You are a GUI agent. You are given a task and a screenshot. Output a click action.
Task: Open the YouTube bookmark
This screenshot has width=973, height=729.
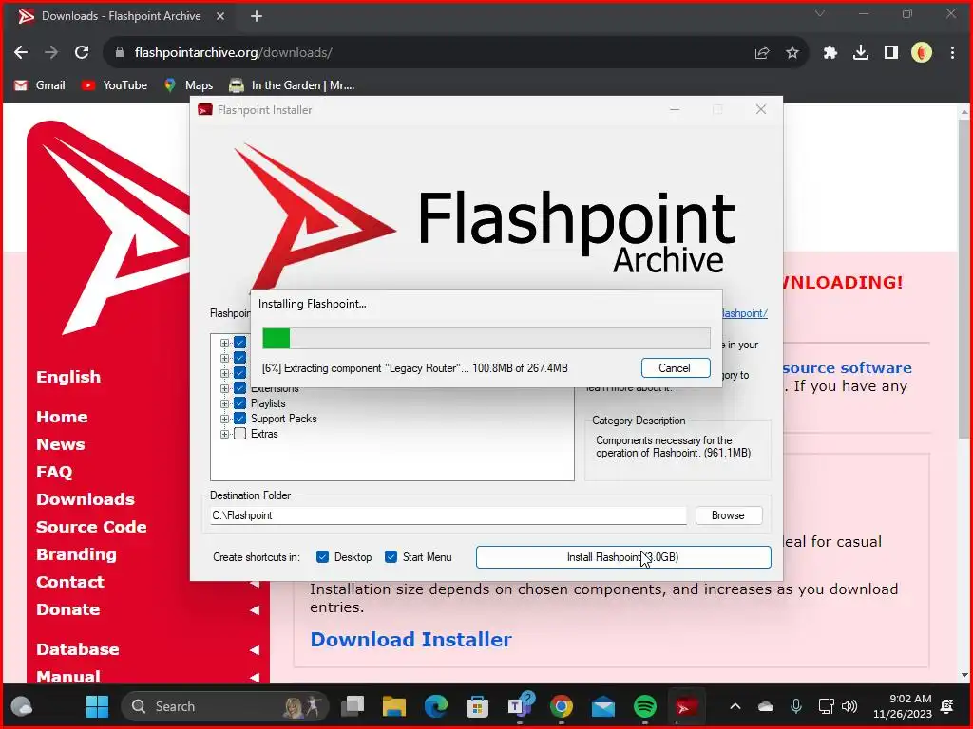pos(115,85)
